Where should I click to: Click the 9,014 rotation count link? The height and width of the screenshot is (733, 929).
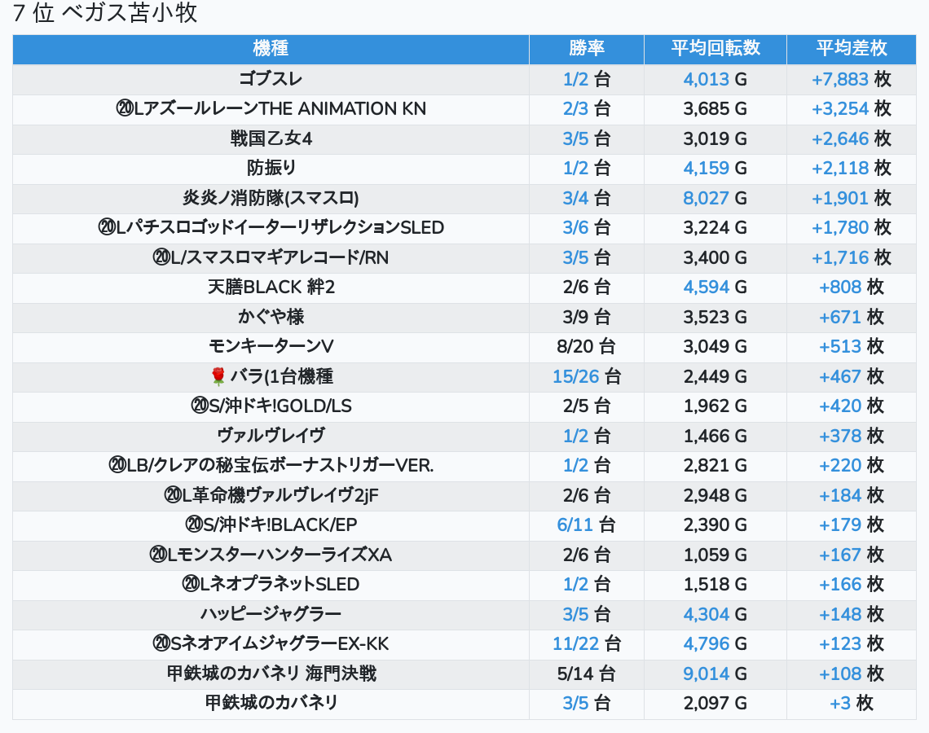[706, 674]
